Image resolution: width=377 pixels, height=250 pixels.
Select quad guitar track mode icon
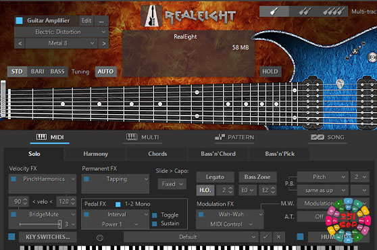coord(333,11)
